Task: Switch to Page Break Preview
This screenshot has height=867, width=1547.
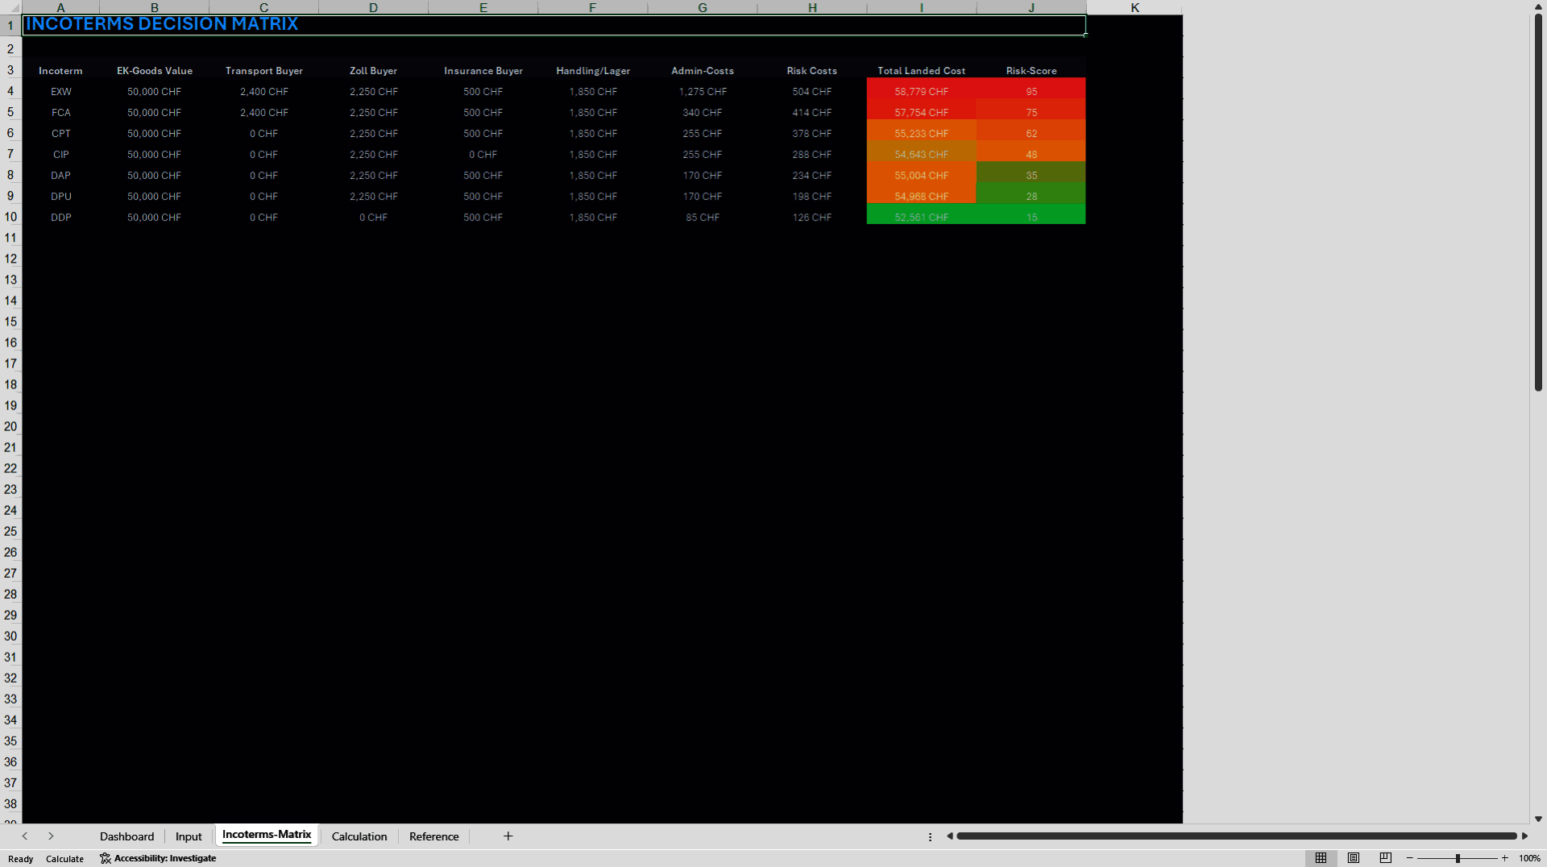Action: pos(1386,858)
